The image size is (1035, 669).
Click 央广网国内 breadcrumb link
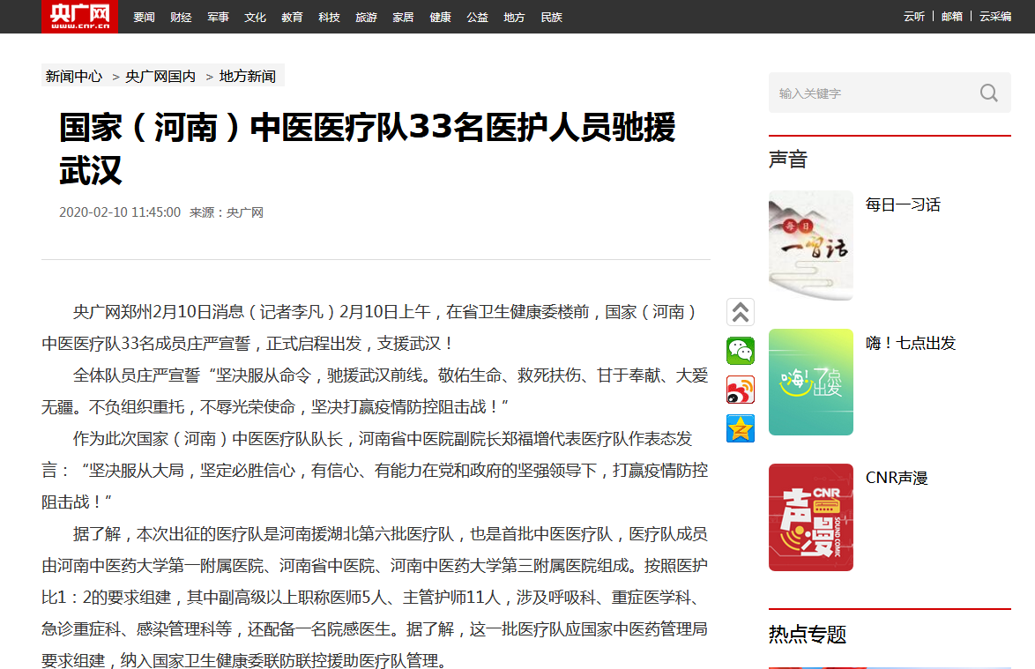coord(160,77)
